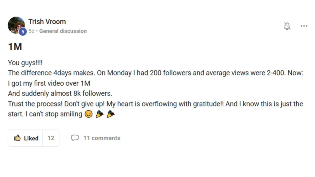The width and height of the screenshot is (315, 177).
Task: Click the thumbs-up icon
Action: (17, 138)
